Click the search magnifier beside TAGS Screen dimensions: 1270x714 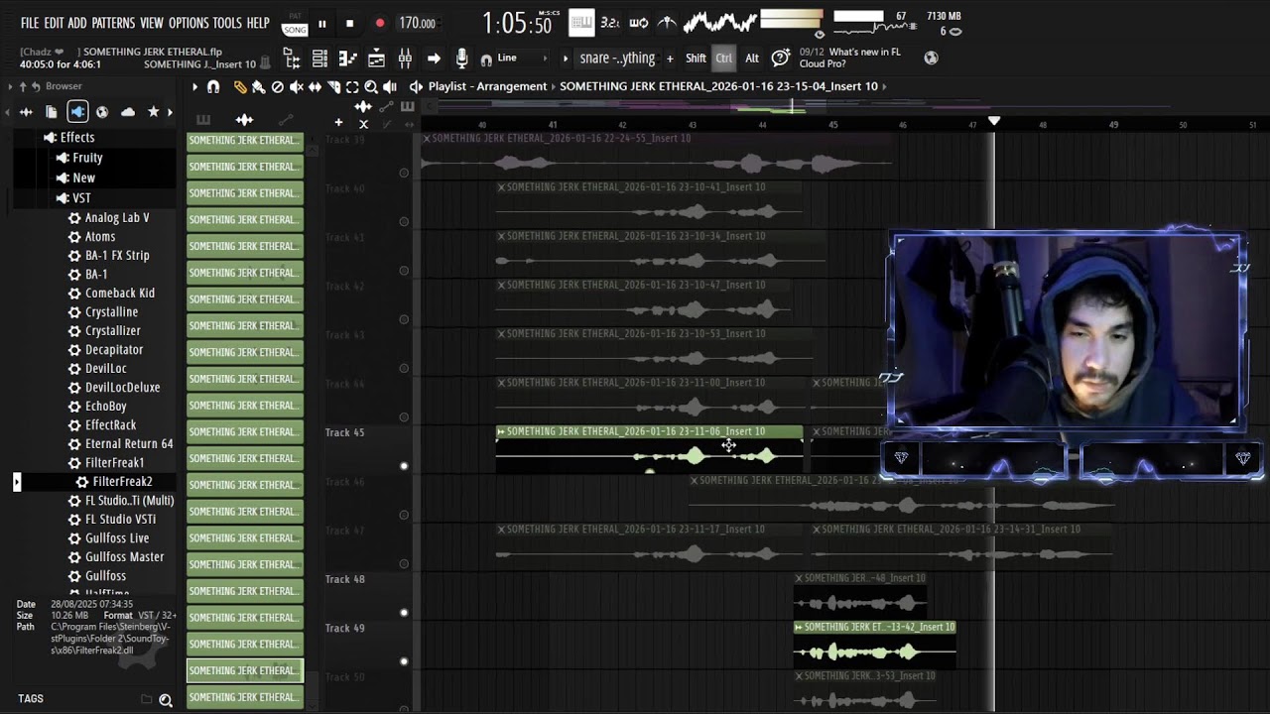pyautogui.click(x=166, y=700)
